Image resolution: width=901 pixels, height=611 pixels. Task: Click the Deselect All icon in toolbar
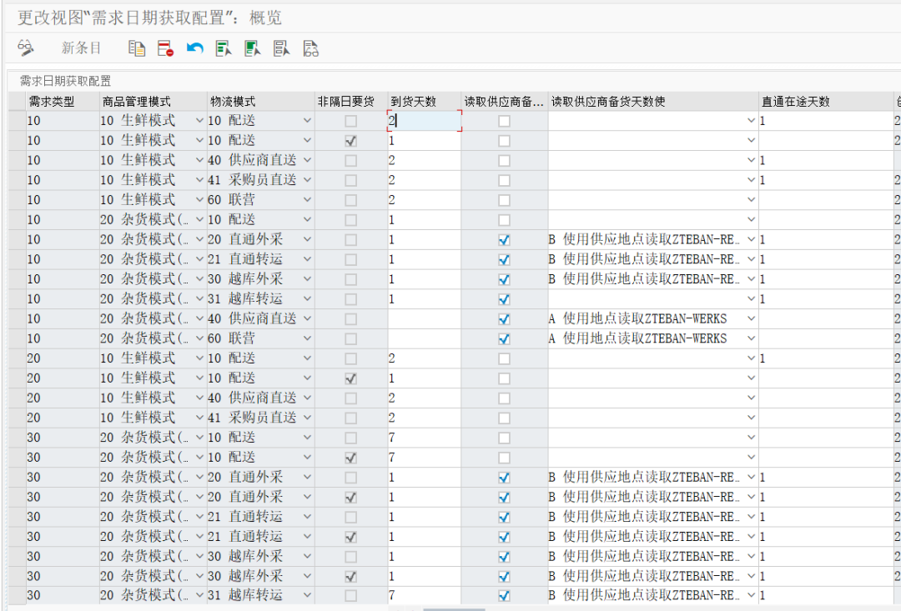(282, 48)
